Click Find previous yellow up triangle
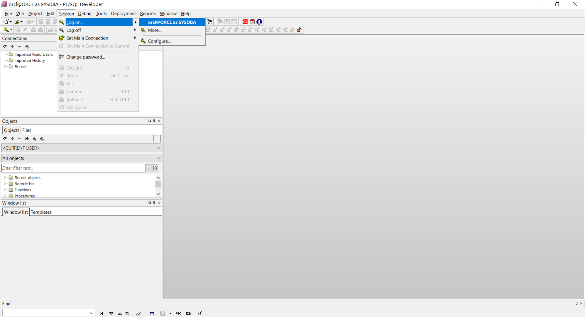 pyautogui.click(x=120, y=313)
